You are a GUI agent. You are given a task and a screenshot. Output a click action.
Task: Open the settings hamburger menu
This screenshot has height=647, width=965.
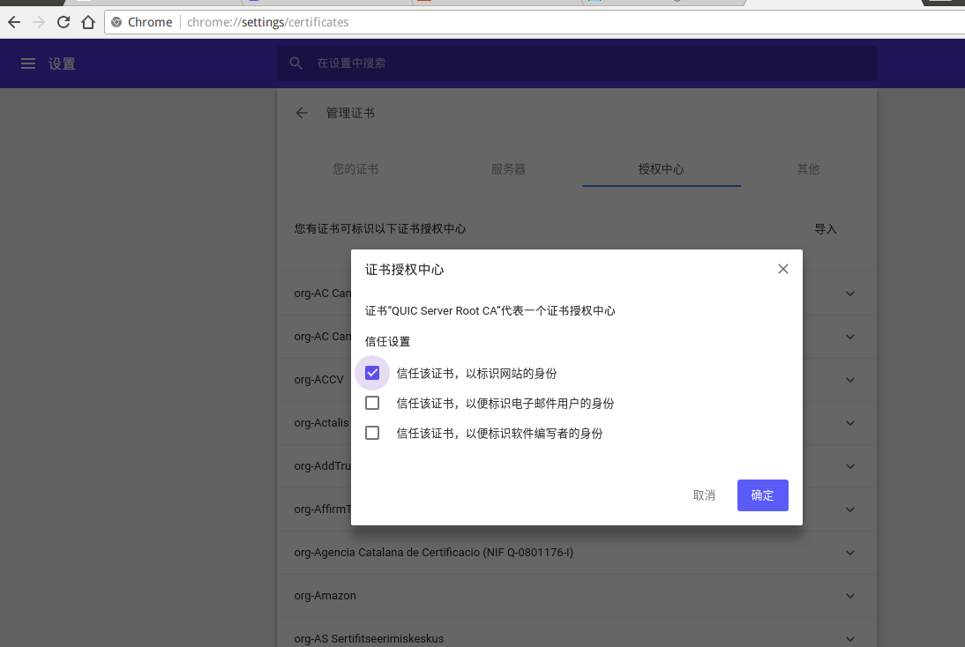pyautogui.click(x=28, y=63)
